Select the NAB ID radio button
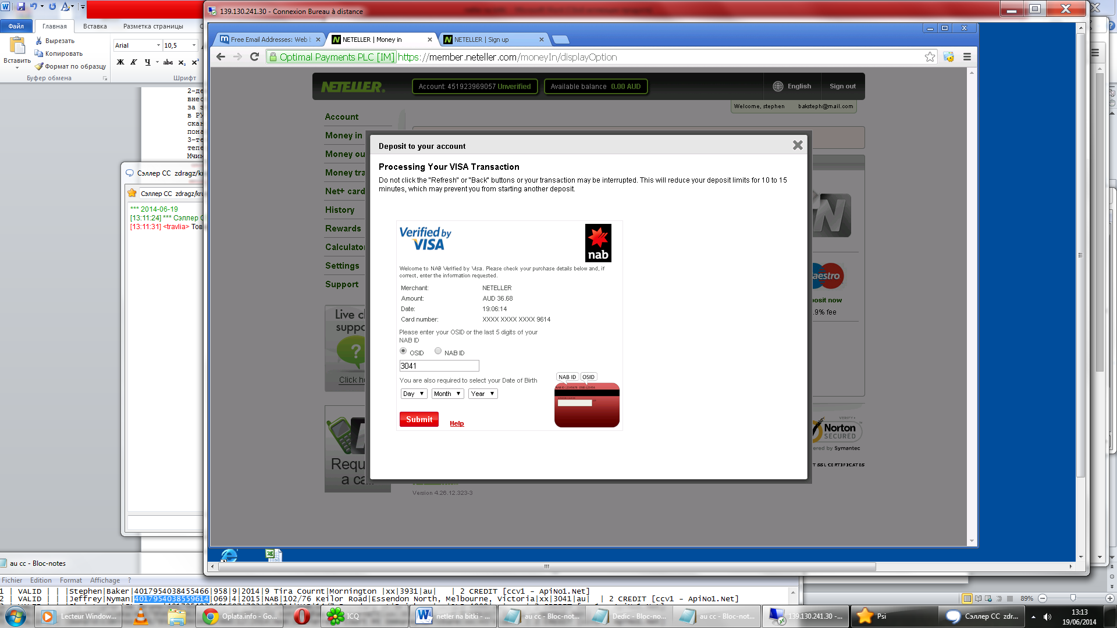This screenshot has width=1117, height=628. point(438,351)
